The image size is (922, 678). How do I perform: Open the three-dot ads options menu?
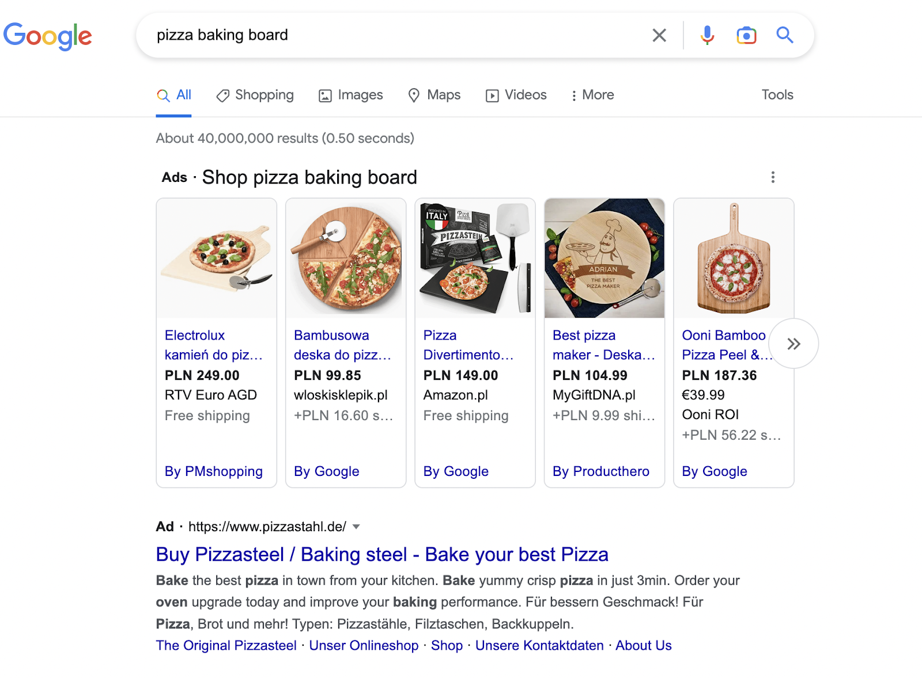(773, 177)
